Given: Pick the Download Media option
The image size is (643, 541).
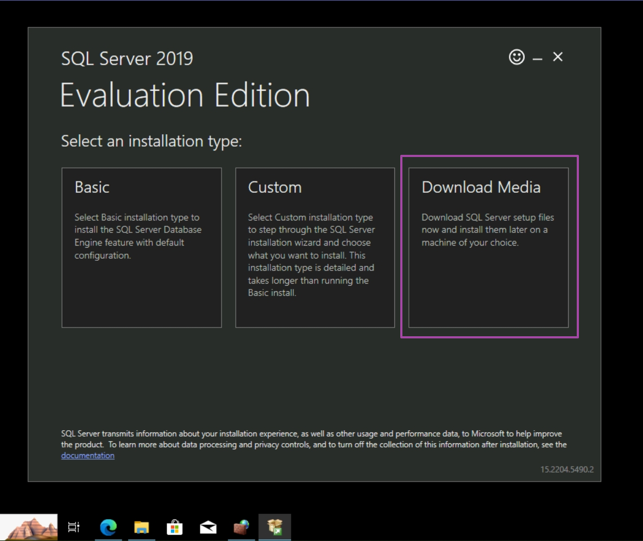Looking at the screenshot, I should (x=488, y=247).
